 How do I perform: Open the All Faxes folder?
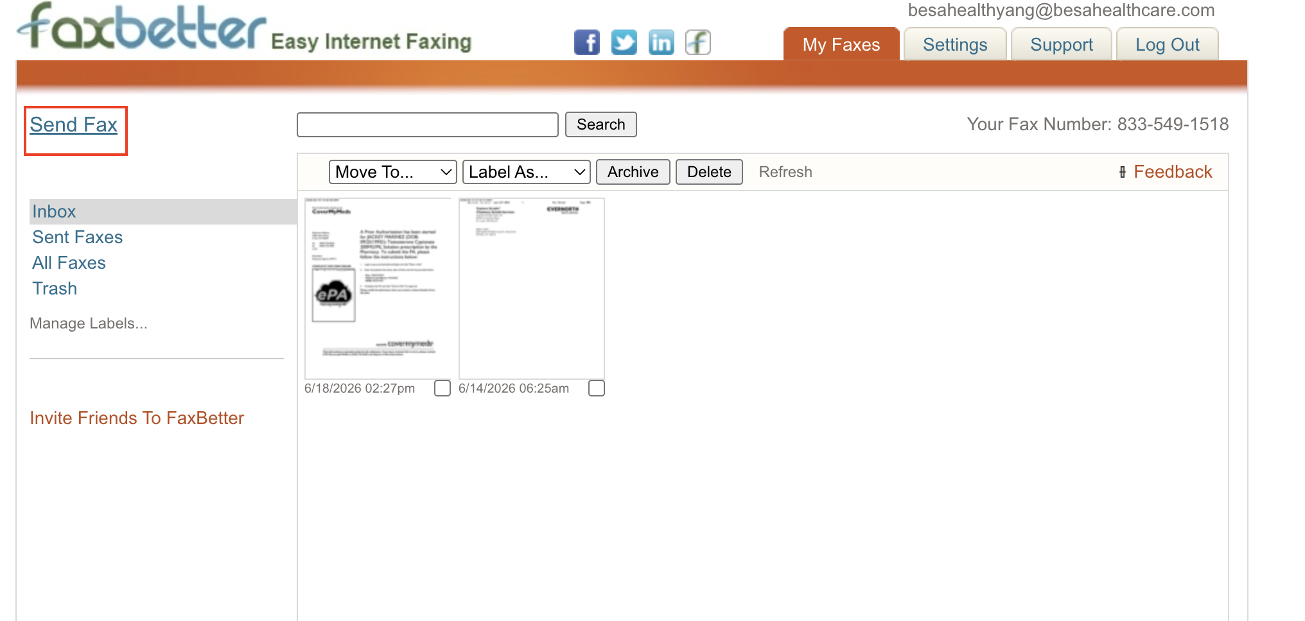click(69, 263)
